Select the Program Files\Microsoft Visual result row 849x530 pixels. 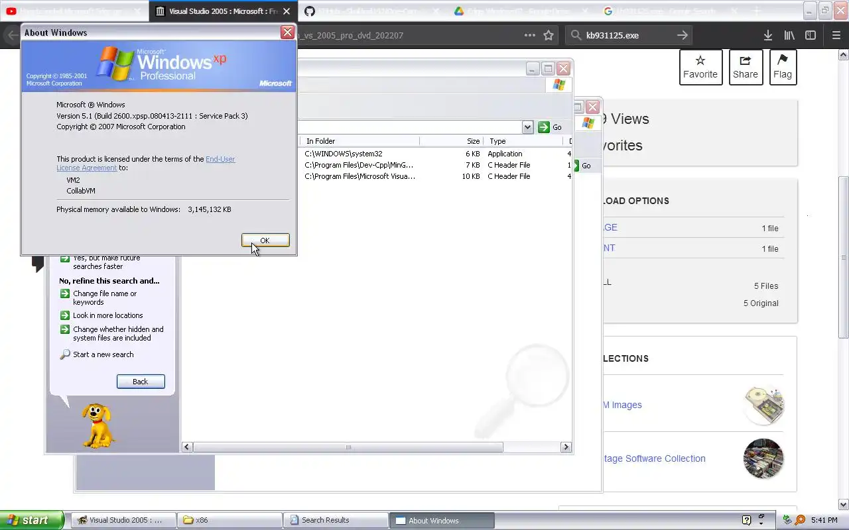pyautogui.click(x=434, y=176)
